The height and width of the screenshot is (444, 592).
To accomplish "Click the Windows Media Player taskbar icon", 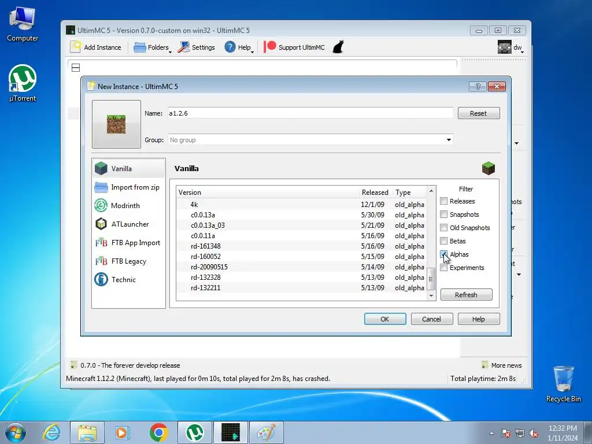I will point(123,432).
